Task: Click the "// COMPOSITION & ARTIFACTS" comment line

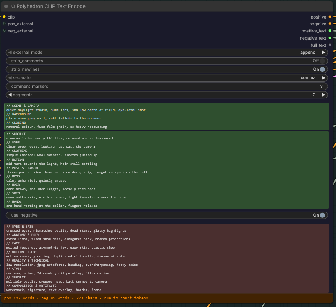Action: [x=31, y=286]
